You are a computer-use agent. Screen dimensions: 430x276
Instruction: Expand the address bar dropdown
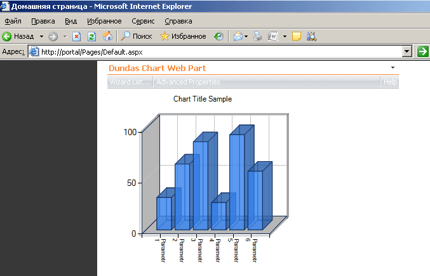coord(407,51)
